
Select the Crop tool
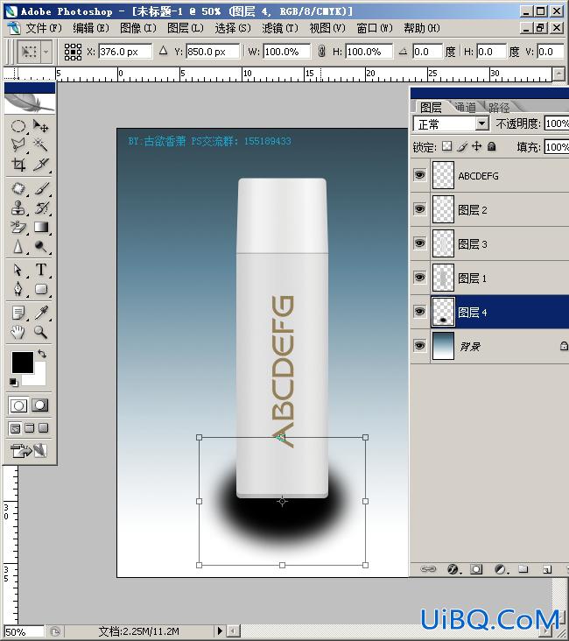coord(18,164)
